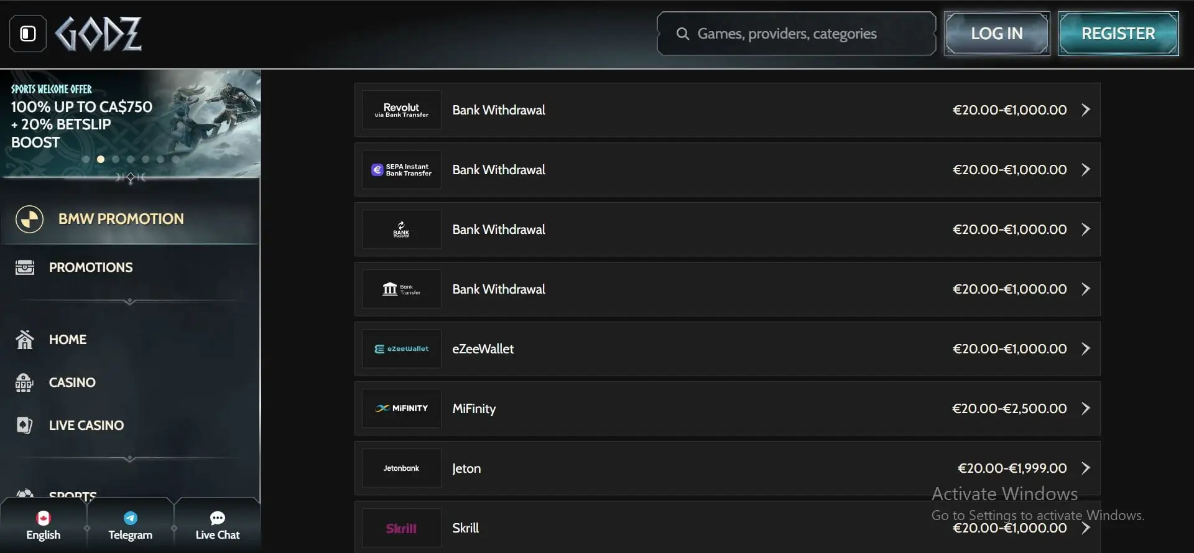This screenshot has width=1194, height=553.
Task: Click the Promotions chest icon
Action: point(25,267)
